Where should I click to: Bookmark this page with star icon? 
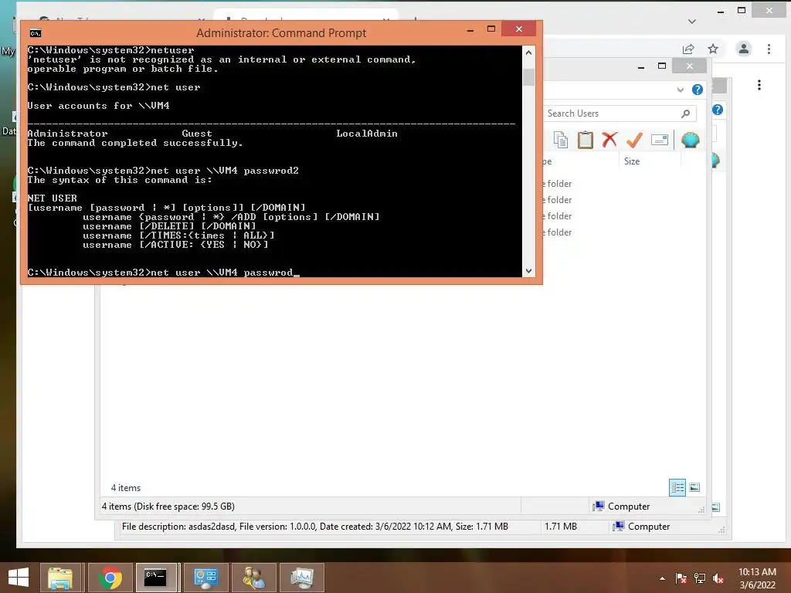(713, 49)
